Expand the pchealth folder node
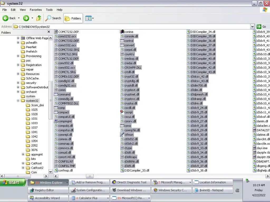The image size is (270, 202). point(18,42)
